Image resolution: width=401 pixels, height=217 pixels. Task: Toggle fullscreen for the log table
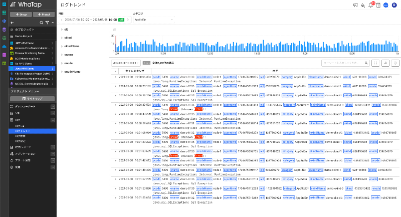point(375,63)
